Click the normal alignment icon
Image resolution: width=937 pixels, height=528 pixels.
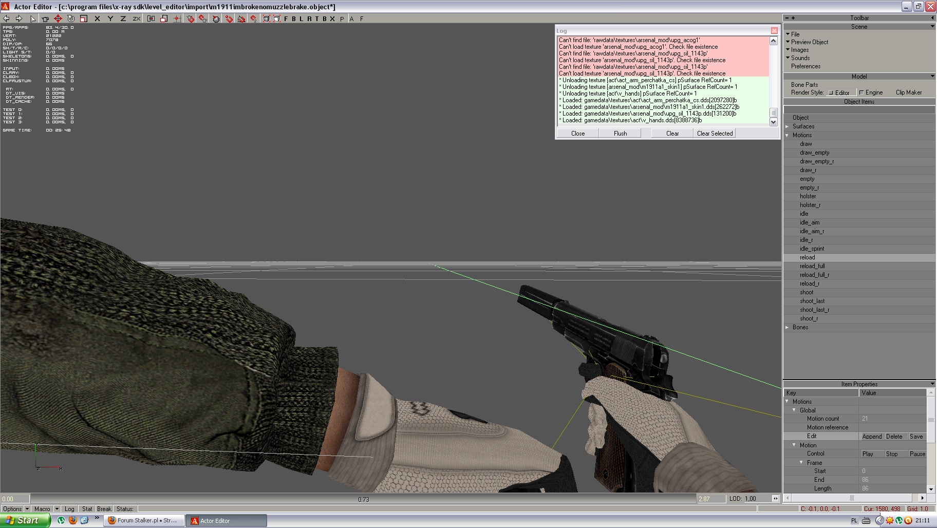pos(216,18)
